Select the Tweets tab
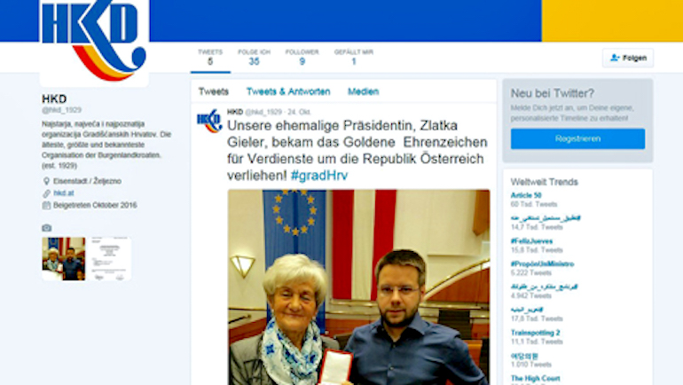Viewport: 683px width, 385px height. tap(214, 91)
